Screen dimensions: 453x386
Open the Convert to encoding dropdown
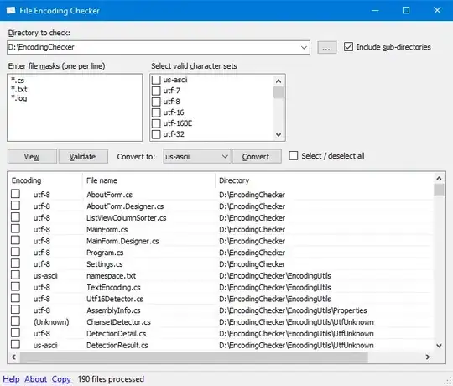tap(196, 156)
